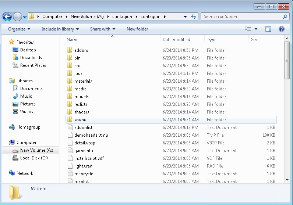This screenshot has height=205, width=293.
Task: Go back with the Back arrow button
Action: coord(7,17)
